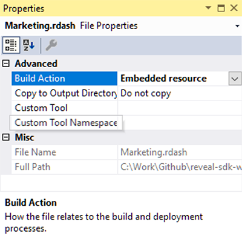Click the Marketing.rdash file name value

pyautogui.click(x=154, y=152)
